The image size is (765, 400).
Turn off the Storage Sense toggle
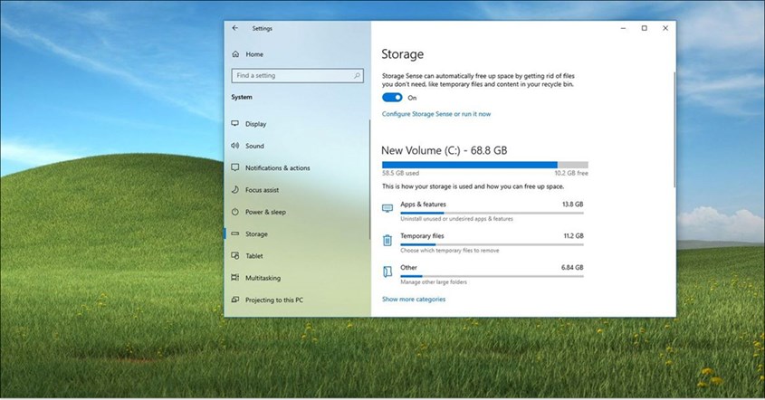[x=392, y=98]
